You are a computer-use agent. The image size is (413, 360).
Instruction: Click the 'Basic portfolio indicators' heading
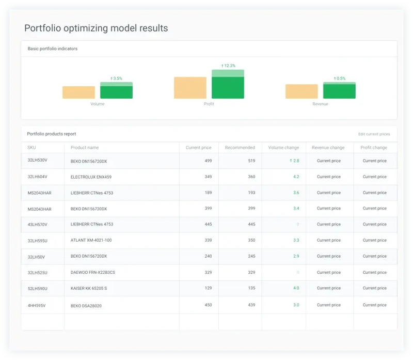(x=53, y=49)
